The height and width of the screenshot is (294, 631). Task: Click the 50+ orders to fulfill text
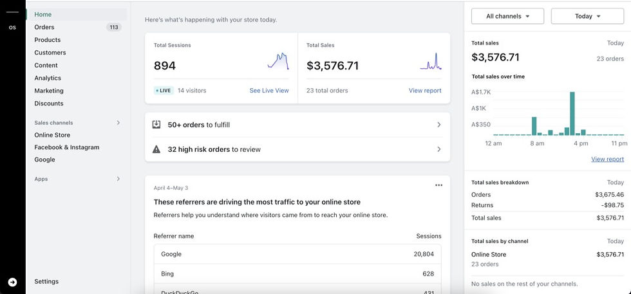199,125
